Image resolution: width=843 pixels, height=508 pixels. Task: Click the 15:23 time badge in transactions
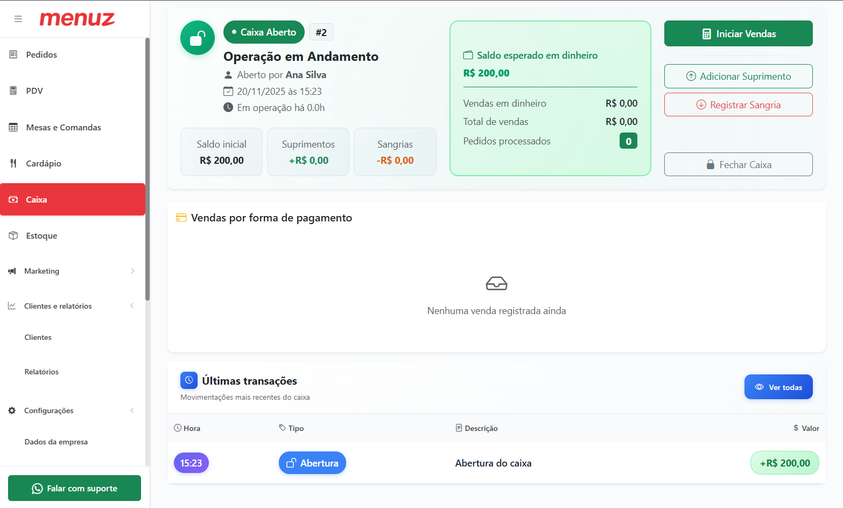(191, 463)
